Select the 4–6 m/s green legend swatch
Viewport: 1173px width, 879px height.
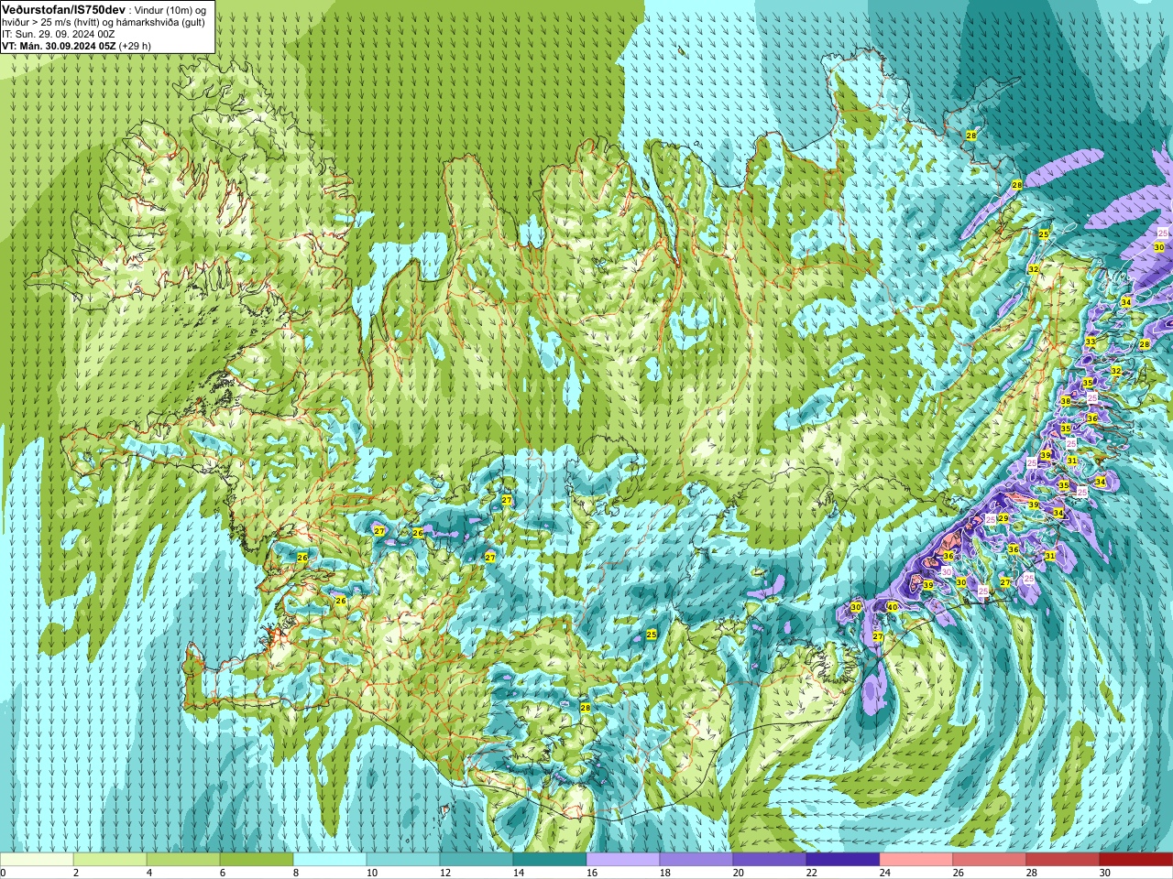tap(183, 860)
